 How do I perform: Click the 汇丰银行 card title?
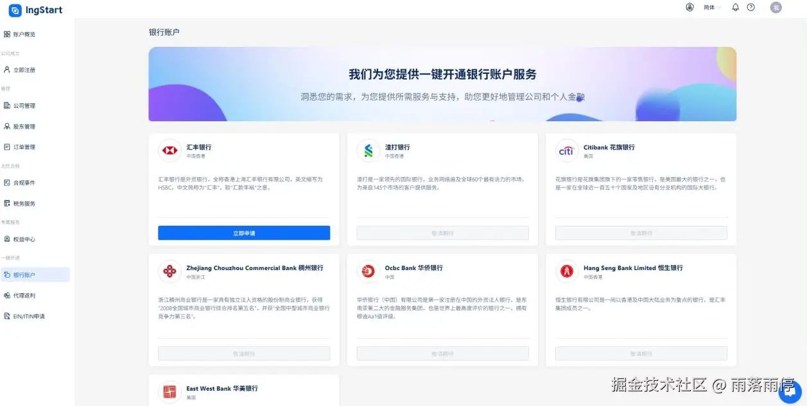(199, 147)
